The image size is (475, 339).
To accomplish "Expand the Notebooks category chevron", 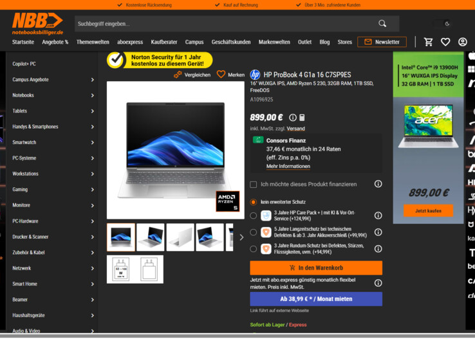I will tap(93, 95).
